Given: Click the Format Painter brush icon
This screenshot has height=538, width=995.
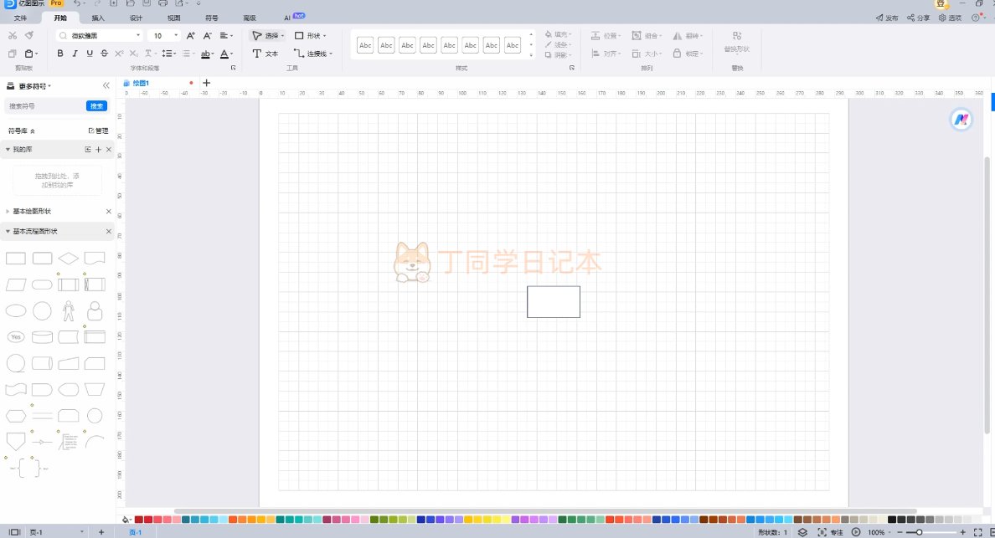Looking at the screenshot, I should [x=29, y=35].
